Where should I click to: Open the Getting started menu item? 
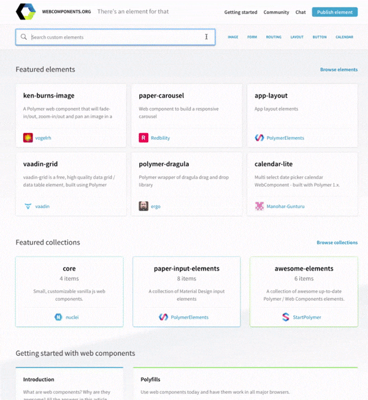[240, 12]
